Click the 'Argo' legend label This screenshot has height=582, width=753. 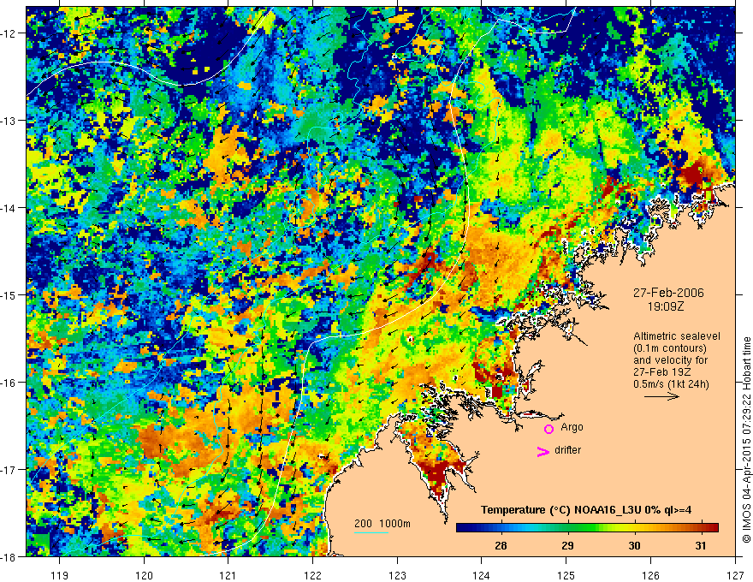(x=572, y=427)
